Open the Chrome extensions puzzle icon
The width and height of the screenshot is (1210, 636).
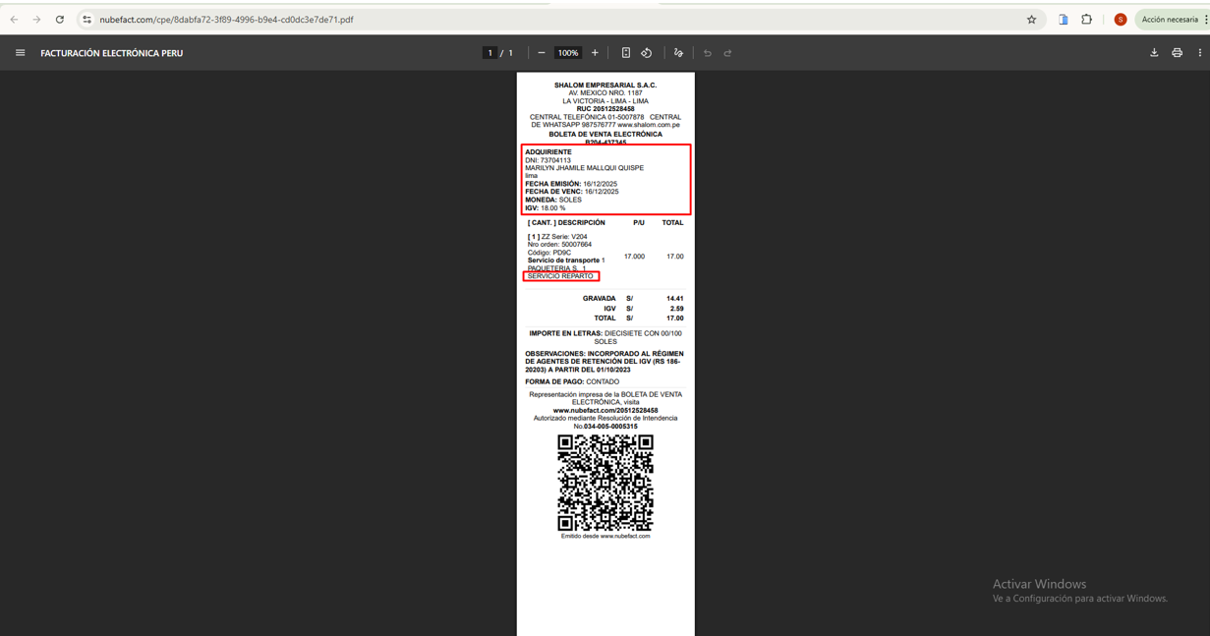1086,20
